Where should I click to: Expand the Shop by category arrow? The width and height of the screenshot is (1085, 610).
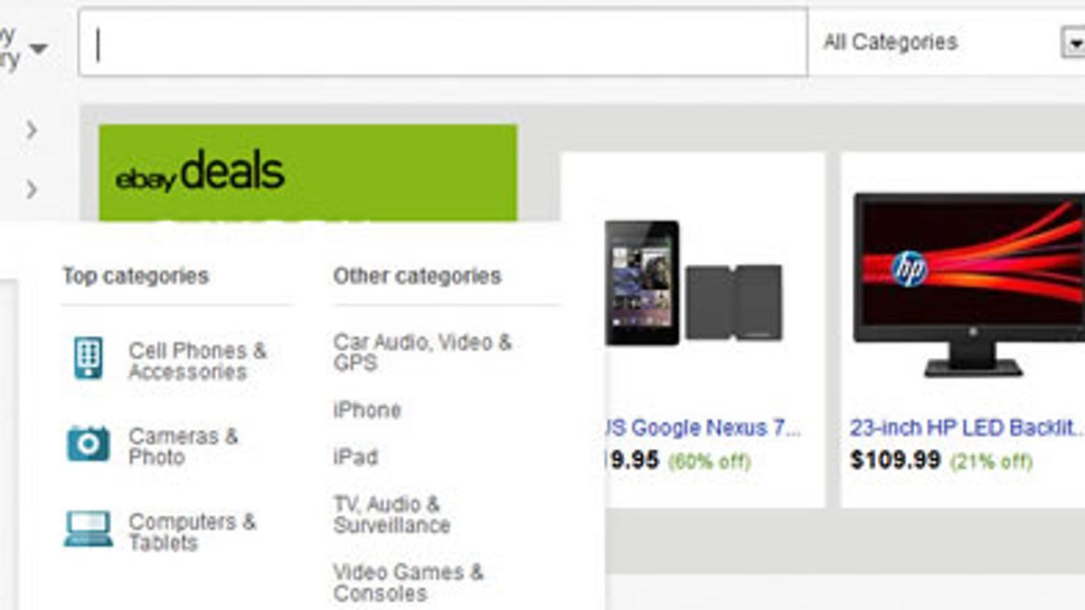(37, 48)
